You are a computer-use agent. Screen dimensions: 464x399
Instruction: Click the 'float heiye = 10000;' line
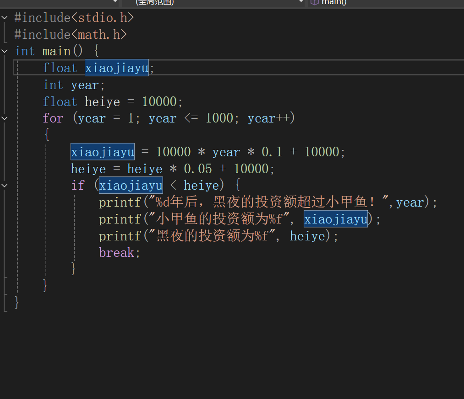(x=112, y=101)
